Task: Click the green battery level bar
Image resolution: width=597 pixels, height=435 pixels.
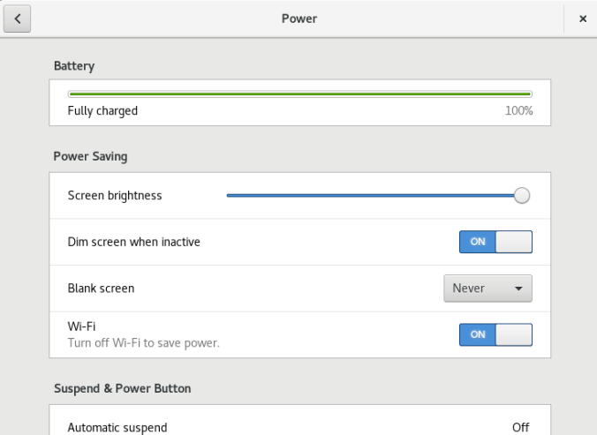Action: (300, 93)
